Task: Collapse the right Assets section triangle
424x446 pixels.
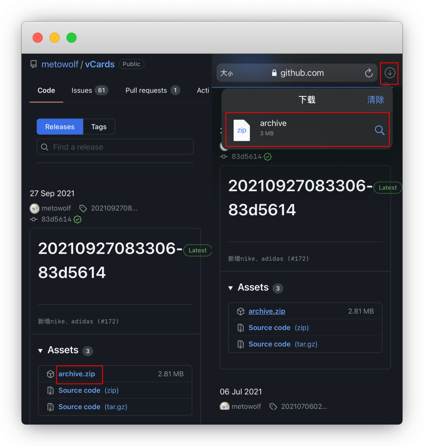Action: click(x=231, y=288)
